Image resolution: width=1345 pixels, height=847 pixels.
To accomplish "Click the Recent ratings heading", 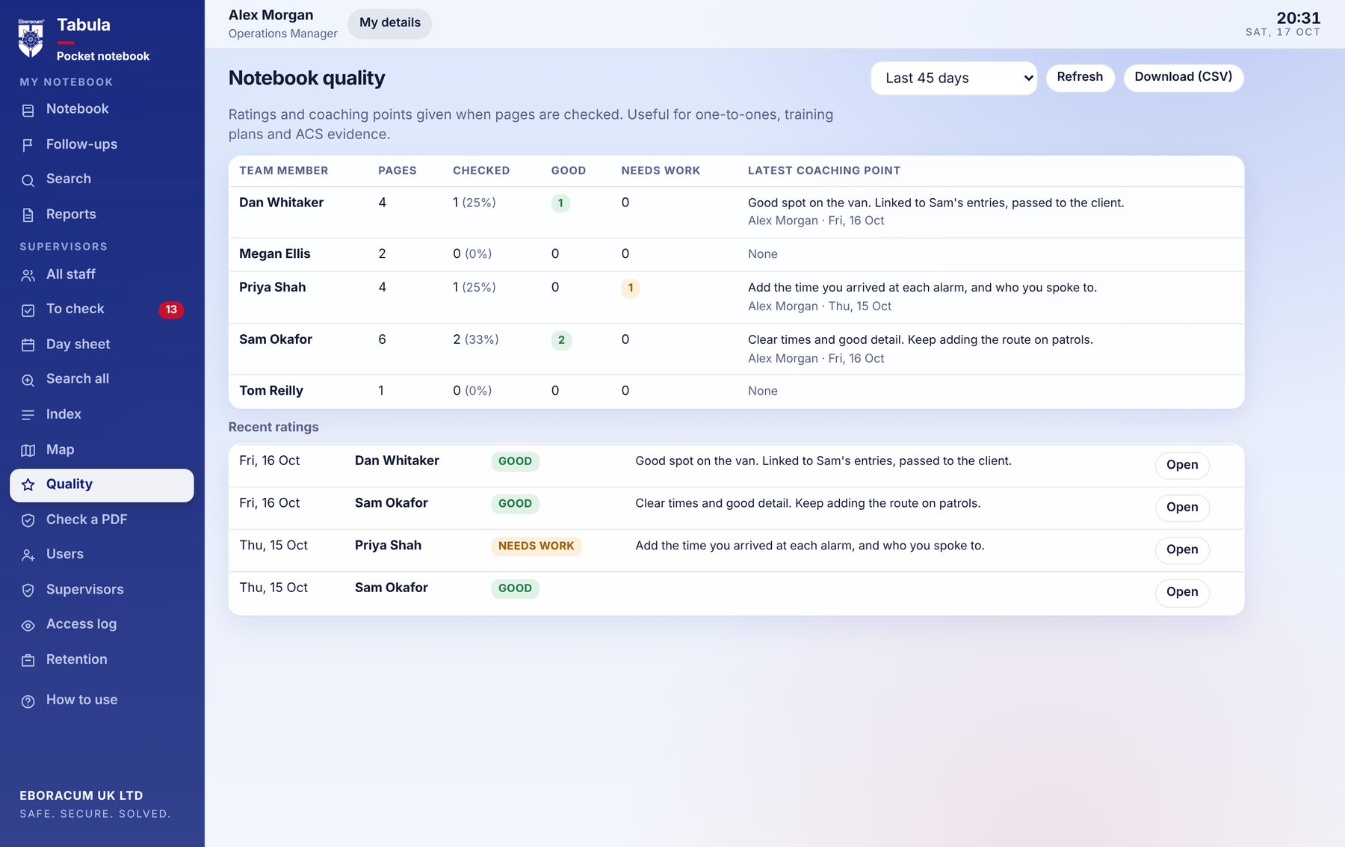I will [273, 427].
